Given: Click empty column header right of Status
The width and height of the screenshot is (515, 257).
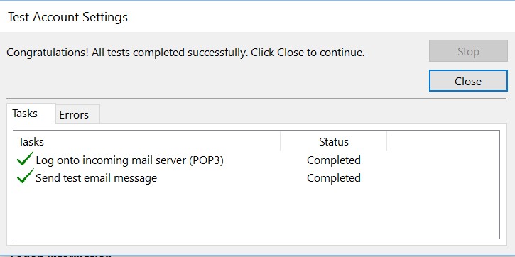Looking at the screenshot, I should click(443, 141).
